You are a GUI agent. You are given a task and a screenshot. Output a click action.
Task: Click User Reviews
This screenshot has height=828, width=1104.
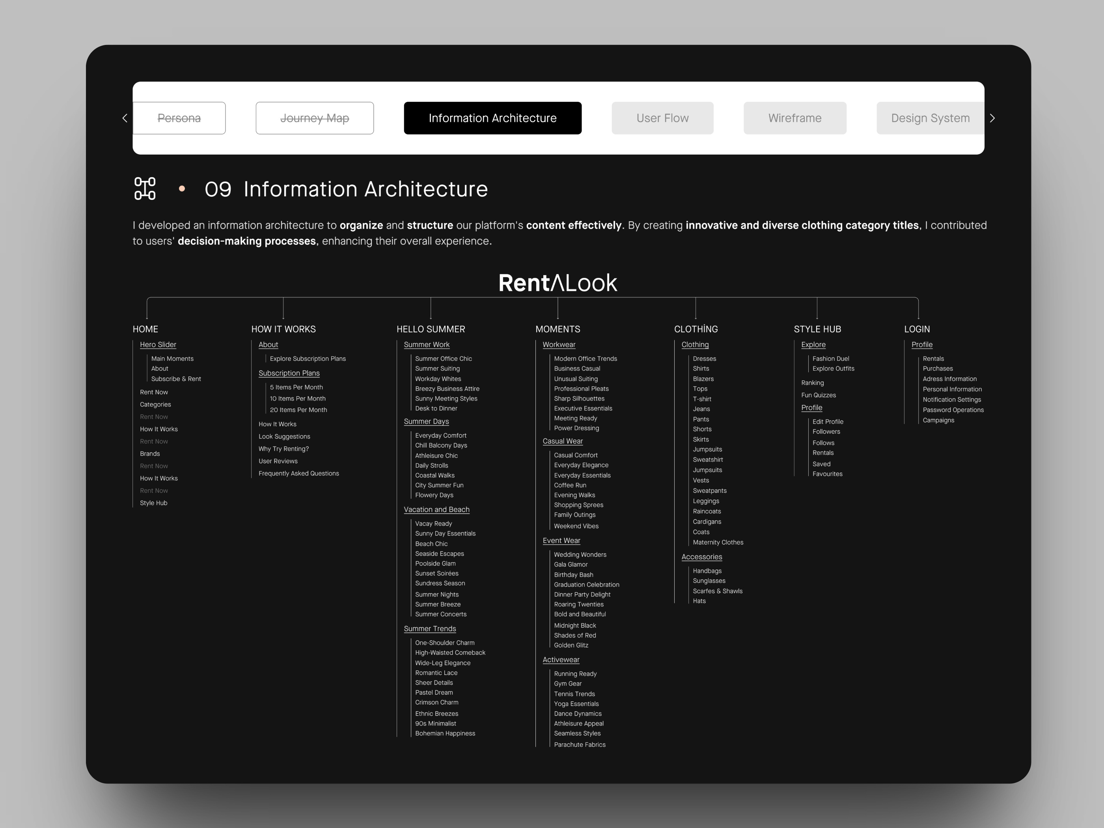(278, 462)
